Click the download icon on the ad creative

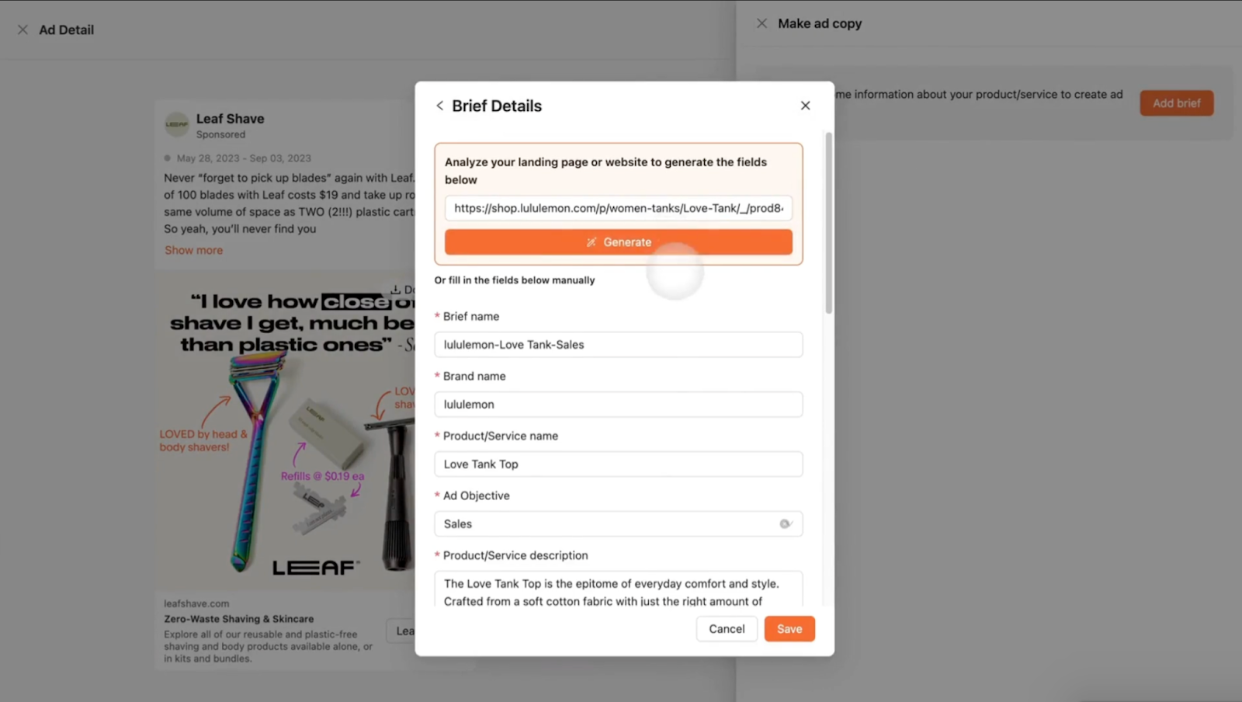tap(397, 289)
